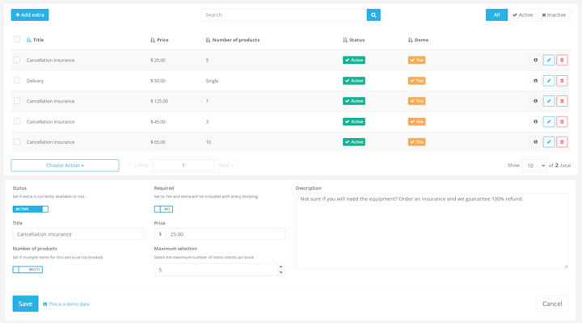Sort the list by Price column icon

point(153,40)
